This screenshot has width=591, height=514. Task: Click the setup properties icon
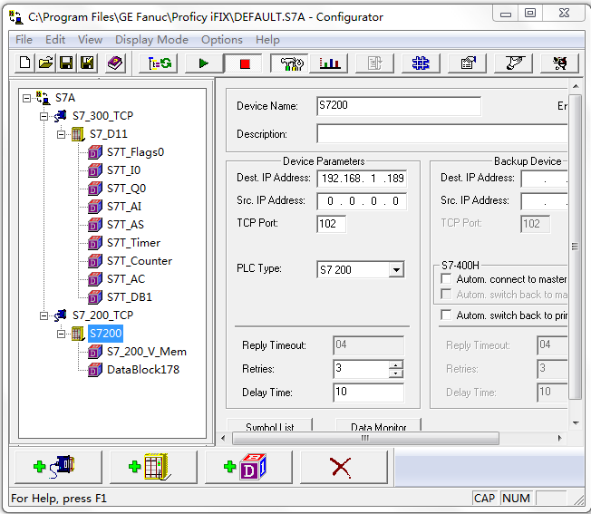[468, 63]
